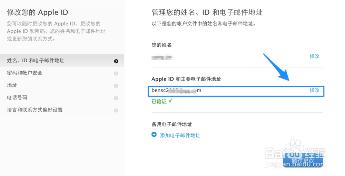
Task: Click the blue plus icon for 添加电子邮件地址
Action: (x=154, y=135)
